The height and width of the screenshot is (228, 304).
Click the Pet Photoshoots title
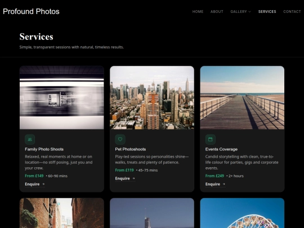coord(131,149)
